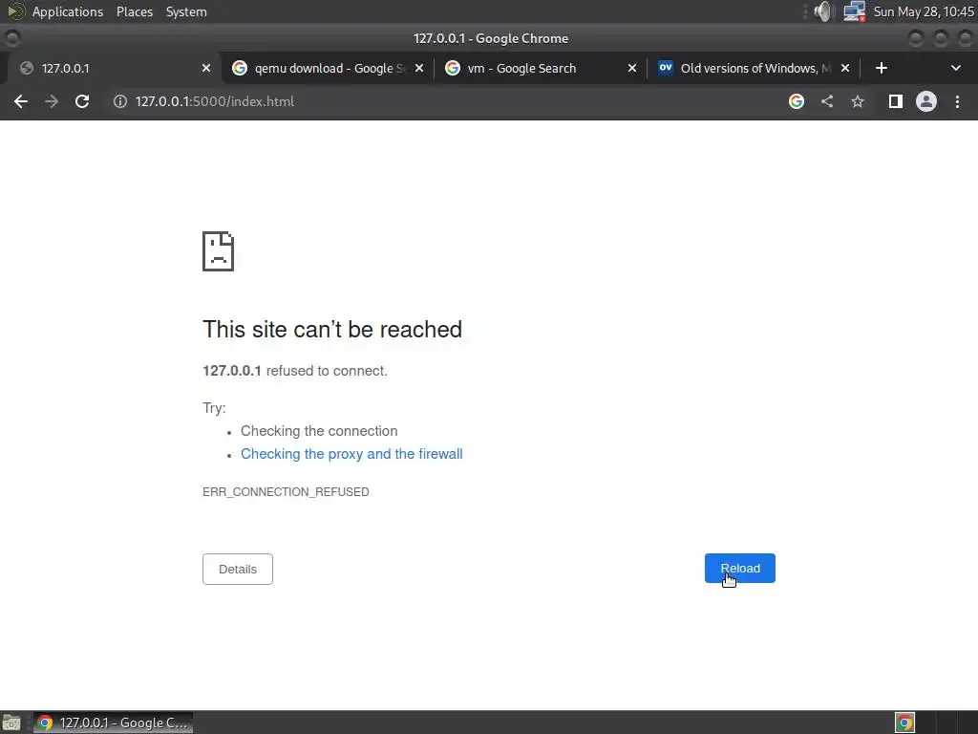Click the forward navigation arrow
Screen dimensions: 978x734
[x=52, y=101]
